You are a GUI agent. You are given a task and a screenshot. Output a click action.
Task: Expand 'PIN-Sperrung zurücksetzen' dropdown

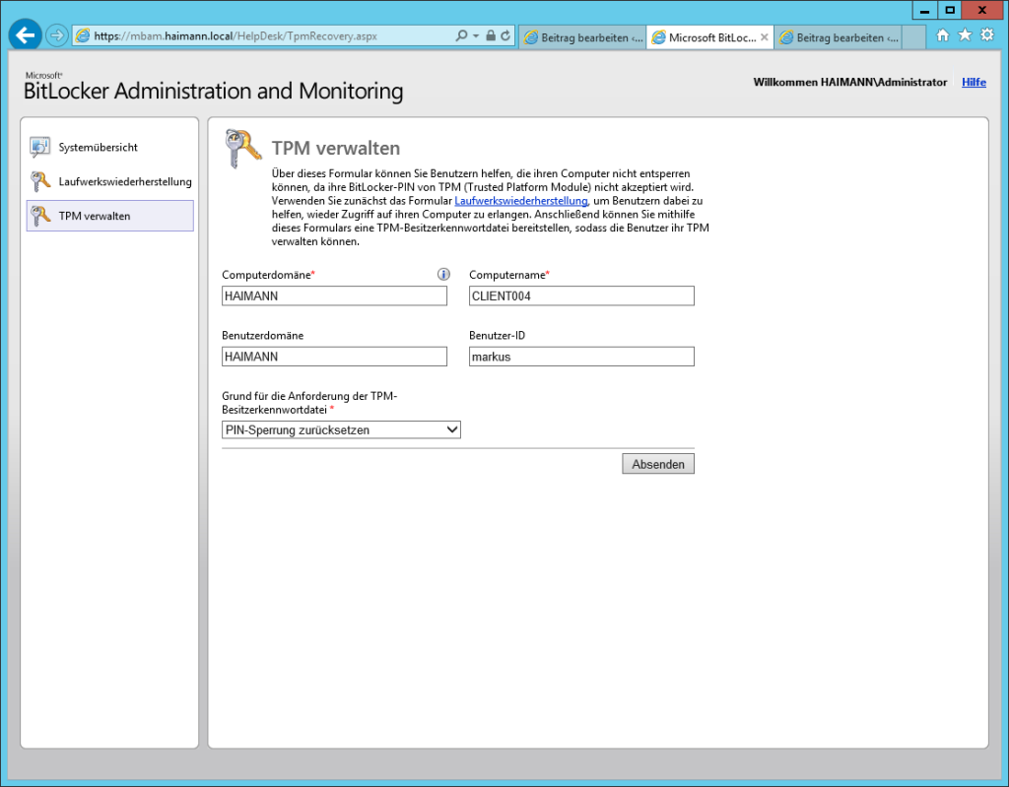341,429
